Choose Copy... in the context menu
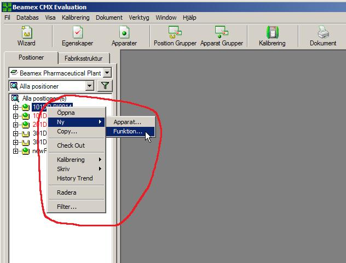This screenshot has width=346, height=263. click(76, 131)
